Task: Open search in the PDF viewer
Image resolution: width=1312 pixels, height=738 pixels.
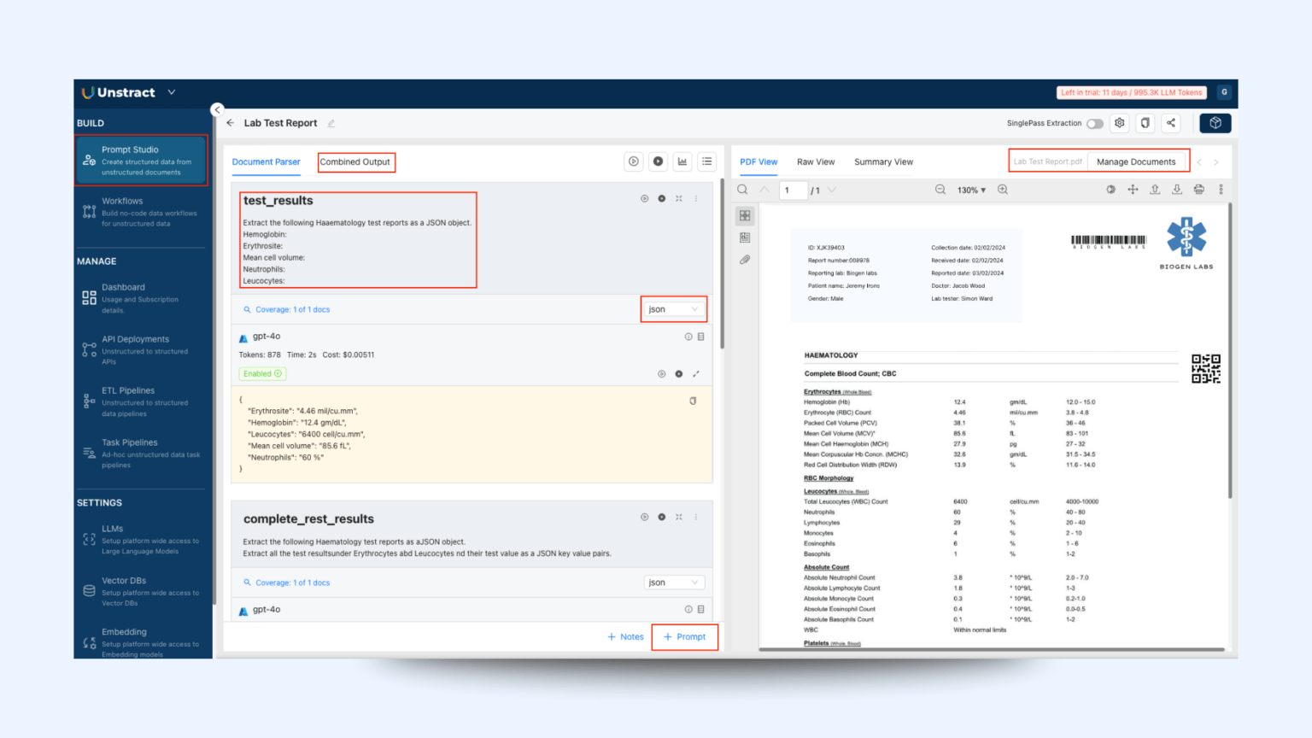Action: [742, 190]
